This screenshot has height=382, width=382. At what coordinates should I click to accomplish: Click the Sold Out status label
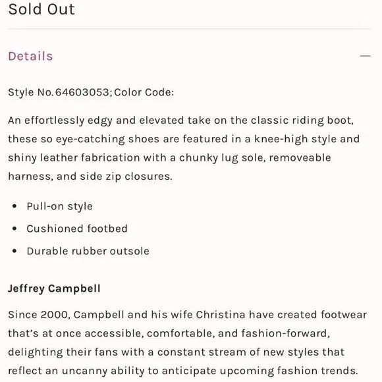[41, 9]
